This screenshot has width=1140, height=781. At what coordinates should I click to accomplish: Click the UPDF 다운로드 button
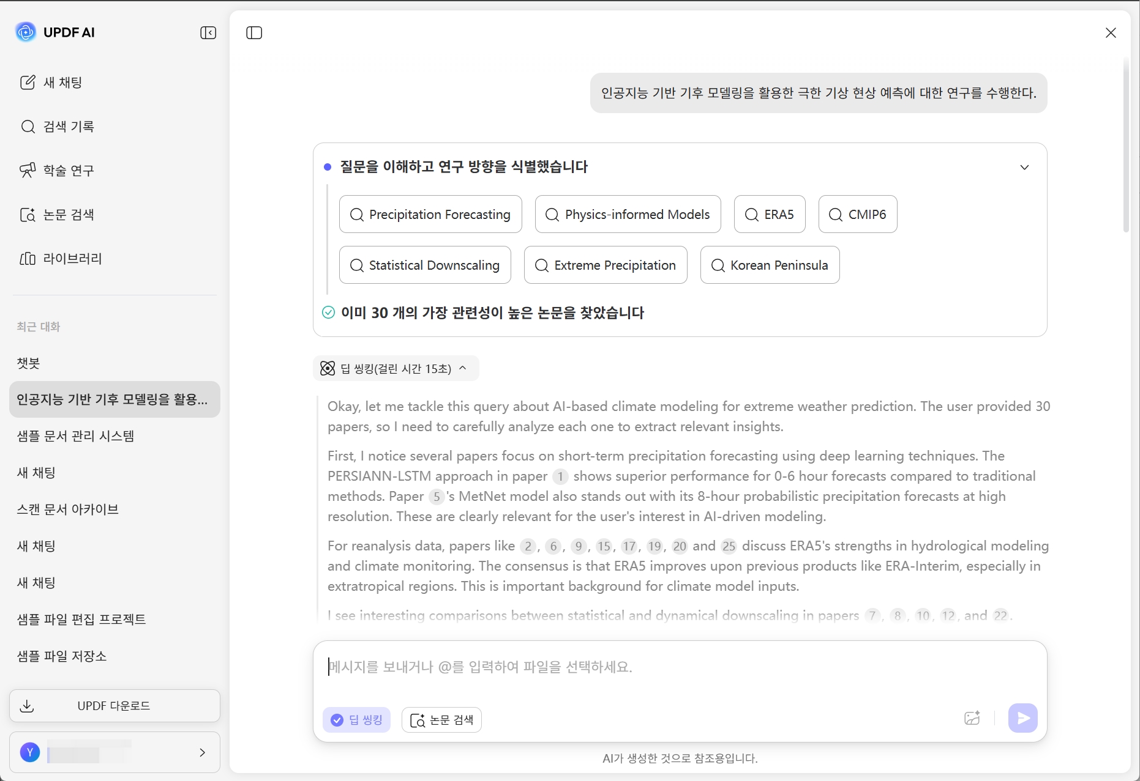coord(114,705)
